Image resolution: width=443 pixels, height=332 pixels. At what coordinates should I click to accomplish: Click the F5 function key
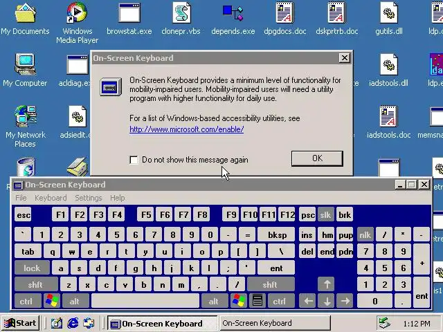tap(146, 215)
